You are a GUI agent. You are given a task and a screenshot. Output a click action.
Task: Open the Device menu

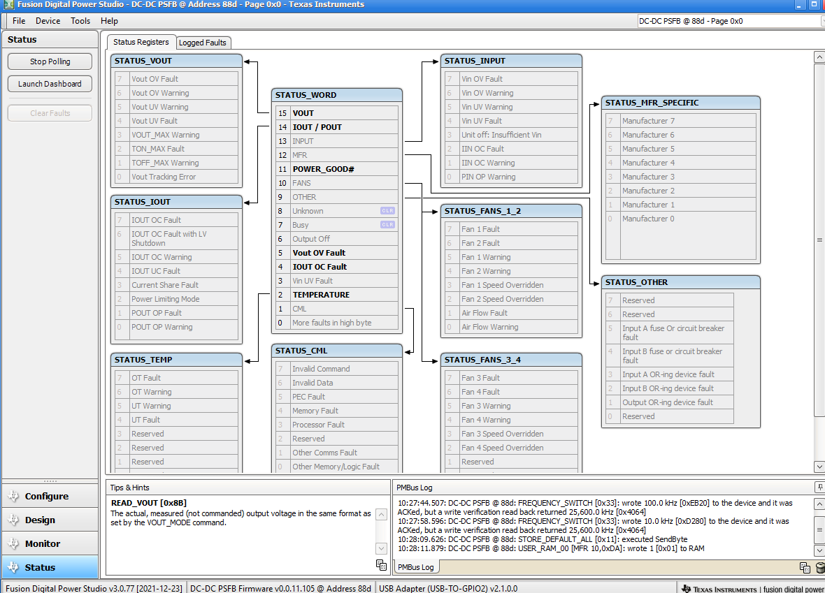[x=48, y=21]
